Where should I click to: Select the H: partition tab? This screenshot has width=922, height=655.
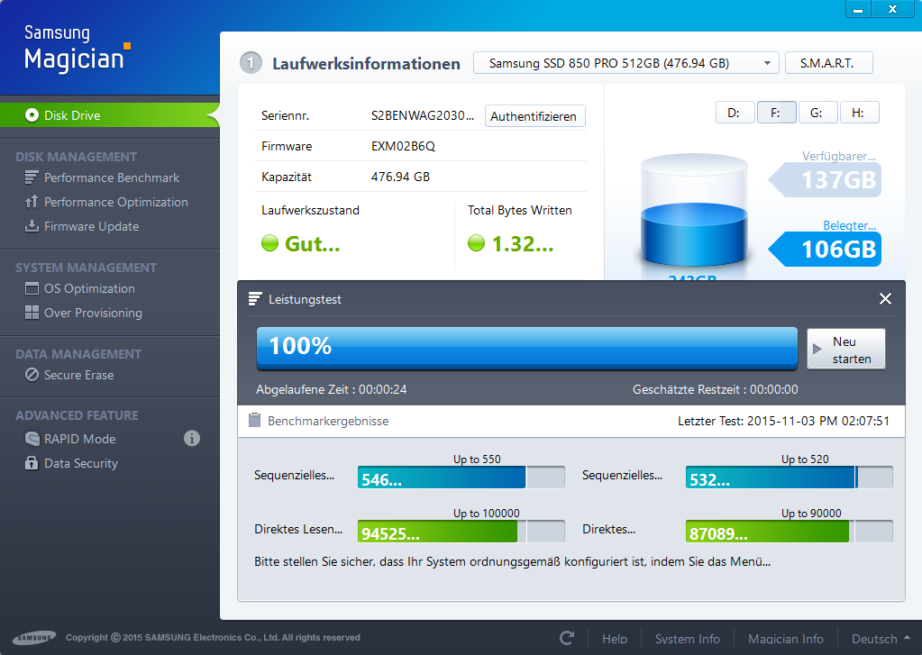point(859,113)
